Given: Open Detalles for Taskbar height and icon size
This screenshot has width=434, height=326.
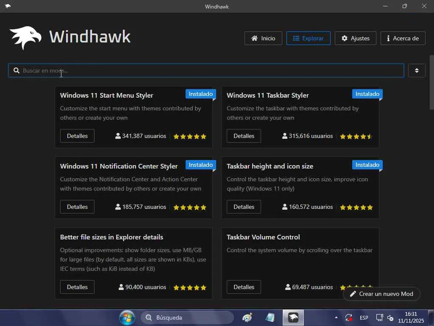Looking at the screenshot, I should (244, 207).
